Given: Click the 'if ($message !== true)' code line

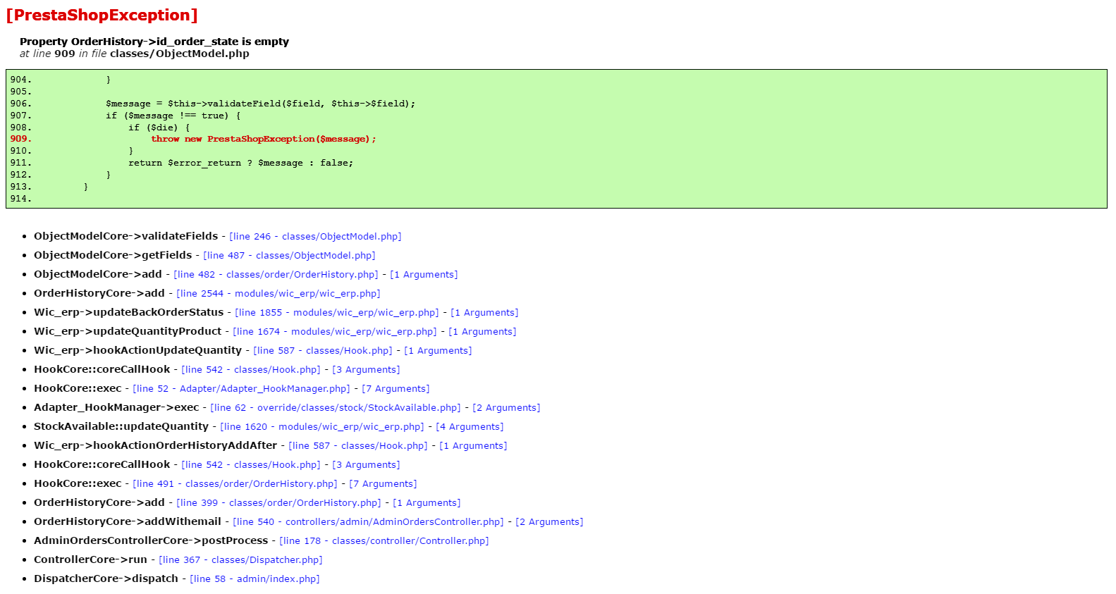Looking at the screenshot, I should tap(173, 116).
